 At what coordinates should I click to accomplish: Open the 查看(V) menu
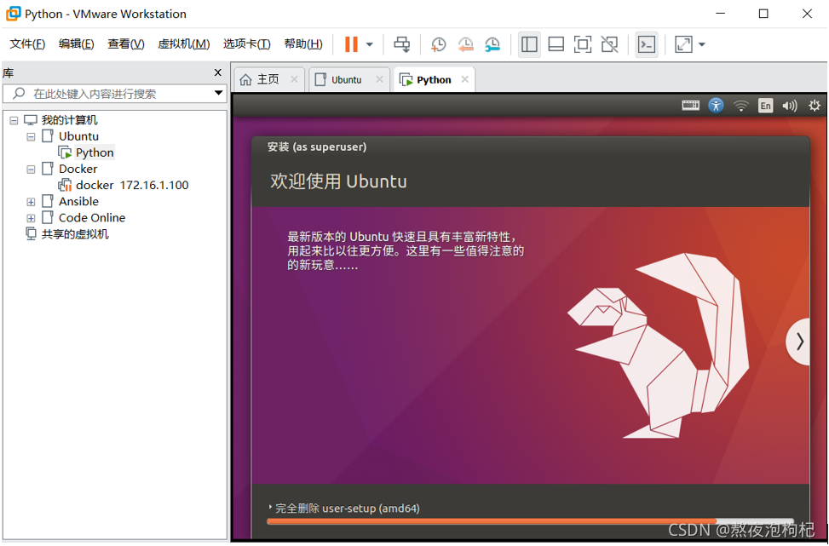point(126,44)
